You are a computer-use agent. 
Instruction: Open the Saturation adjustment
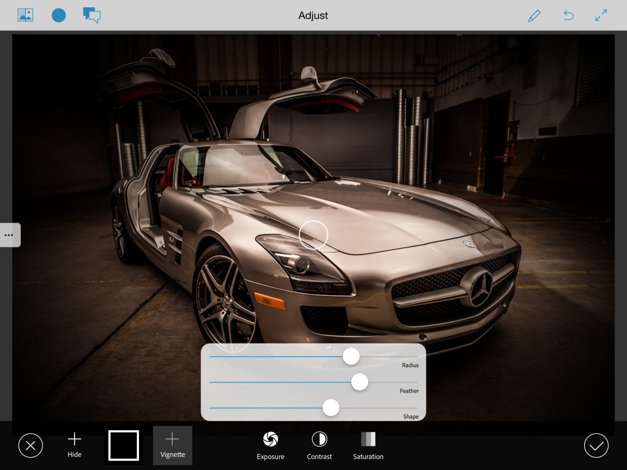pos(368,445)
